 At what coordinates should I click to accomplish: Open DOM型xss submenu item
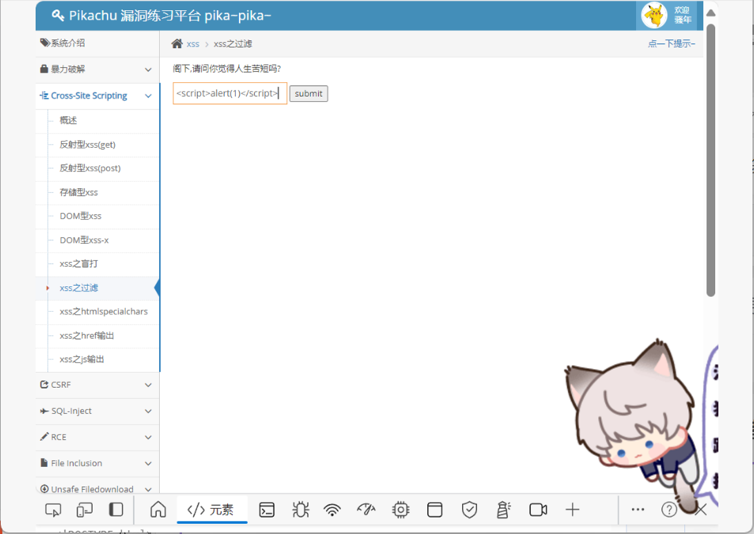pyautogui.click(x=80, y=216)
